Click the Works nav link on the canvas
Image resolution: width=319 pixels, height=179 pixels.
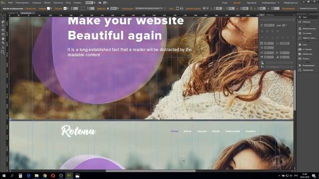(x=216, y=131)
